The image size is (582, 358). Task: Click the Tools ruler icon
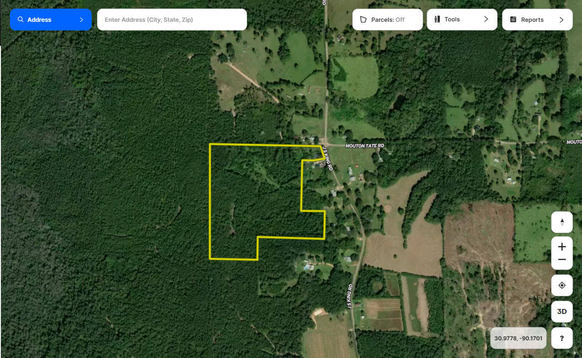tap(438, 19)
